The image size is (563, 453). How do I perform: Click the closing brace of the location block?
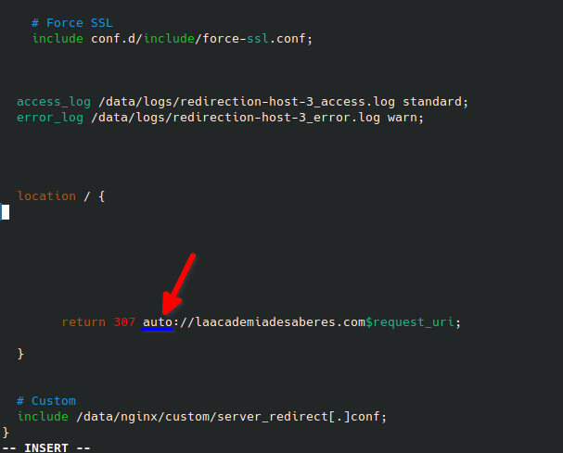[x=20, y=354]
